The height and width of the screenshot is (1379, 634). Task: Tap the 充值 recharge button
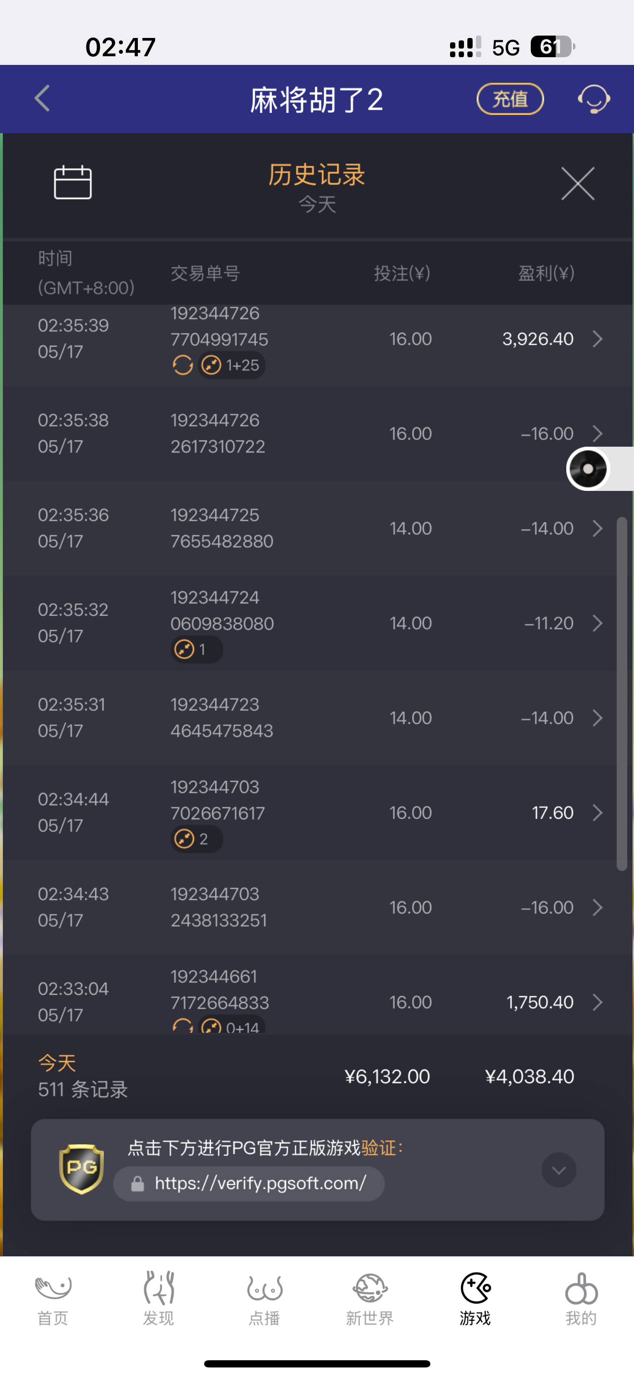[510, 99]
